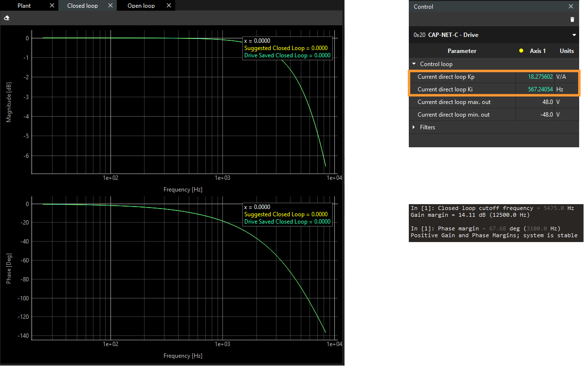Viewport: 584px width, 366px height.
Task: Click the magnitude plot cursor readout box
Action: (287, 48)
